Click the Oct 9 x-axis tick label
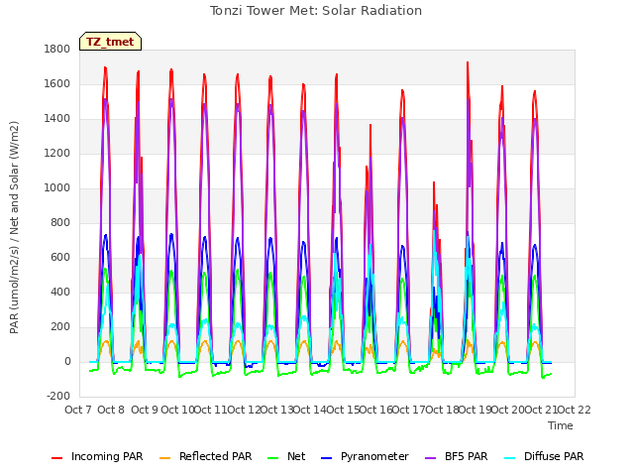This screenshot has height=476, width=634. click(145, 410)
